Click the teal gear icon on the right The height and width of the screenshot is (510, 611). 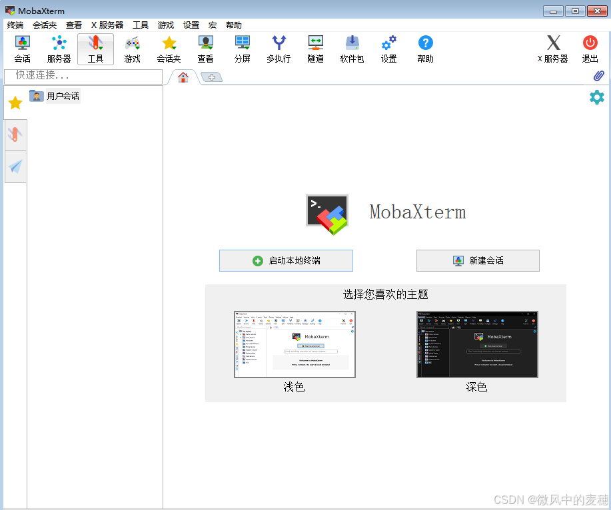[596, 97]
